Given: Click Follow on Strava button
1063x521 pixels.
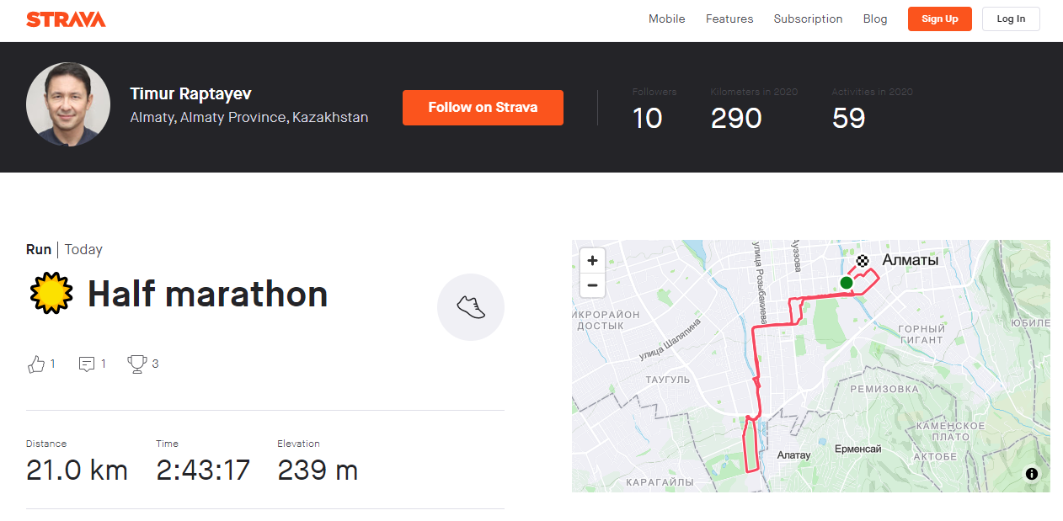Looking at the screenshot, I should point(483,108).
